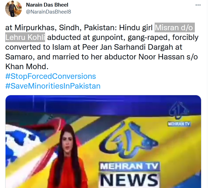Click the news anchor in red

68,157
